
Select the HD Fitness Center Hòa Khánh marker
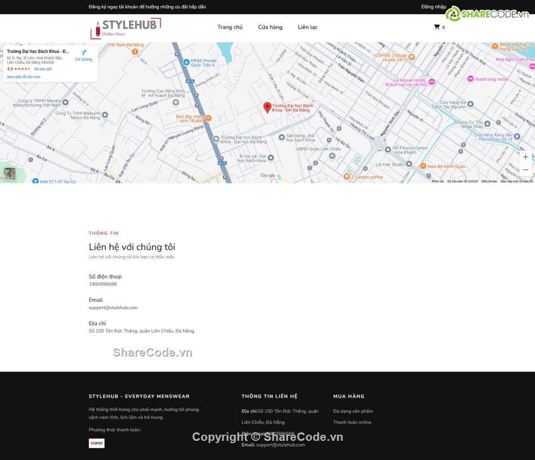click(387, 149)
